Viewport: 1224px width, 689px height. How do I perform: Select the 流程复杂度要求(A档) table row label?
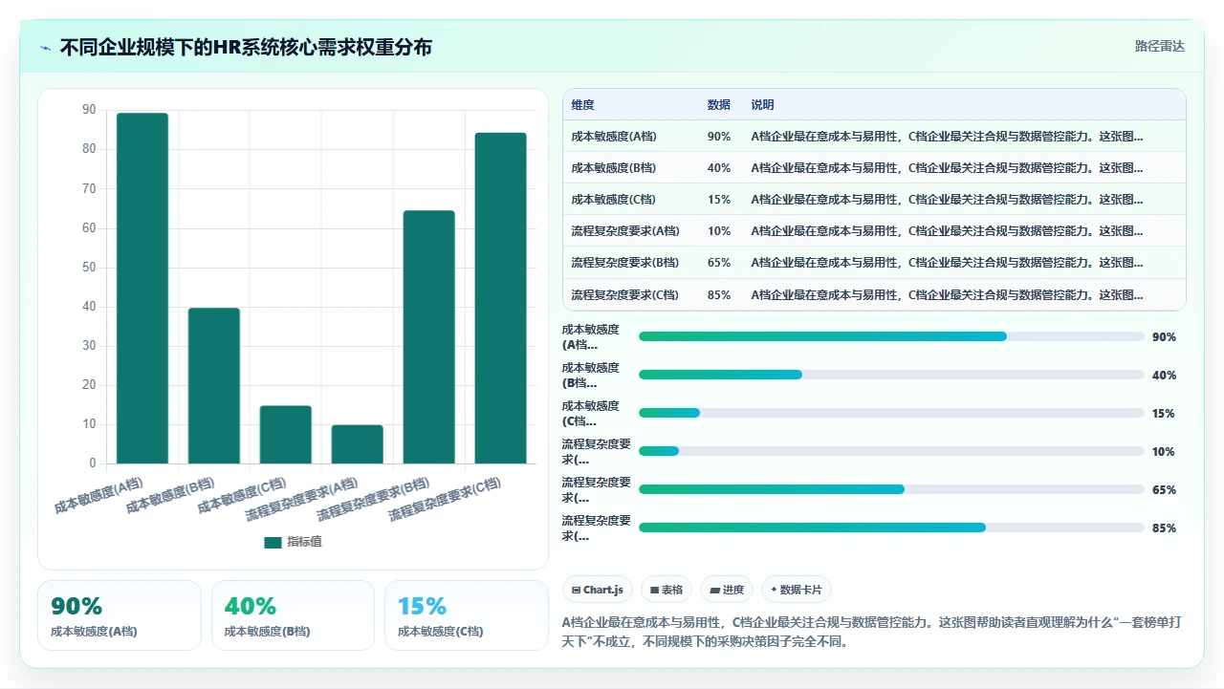pos(625,231)
